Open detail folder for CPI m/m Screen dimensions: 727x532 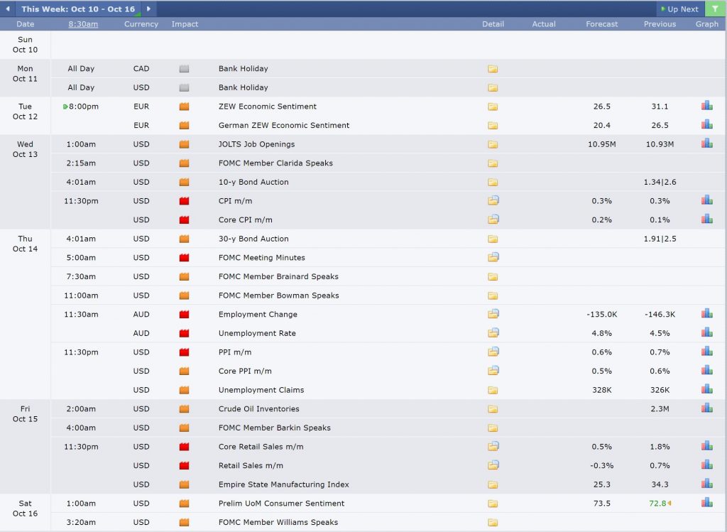coord(493,201)
